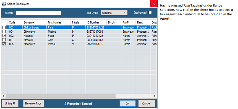The width and height of the screenshot is (238, 109).
Task: Open the Sort Order dropdown
Action: (114, 13)
